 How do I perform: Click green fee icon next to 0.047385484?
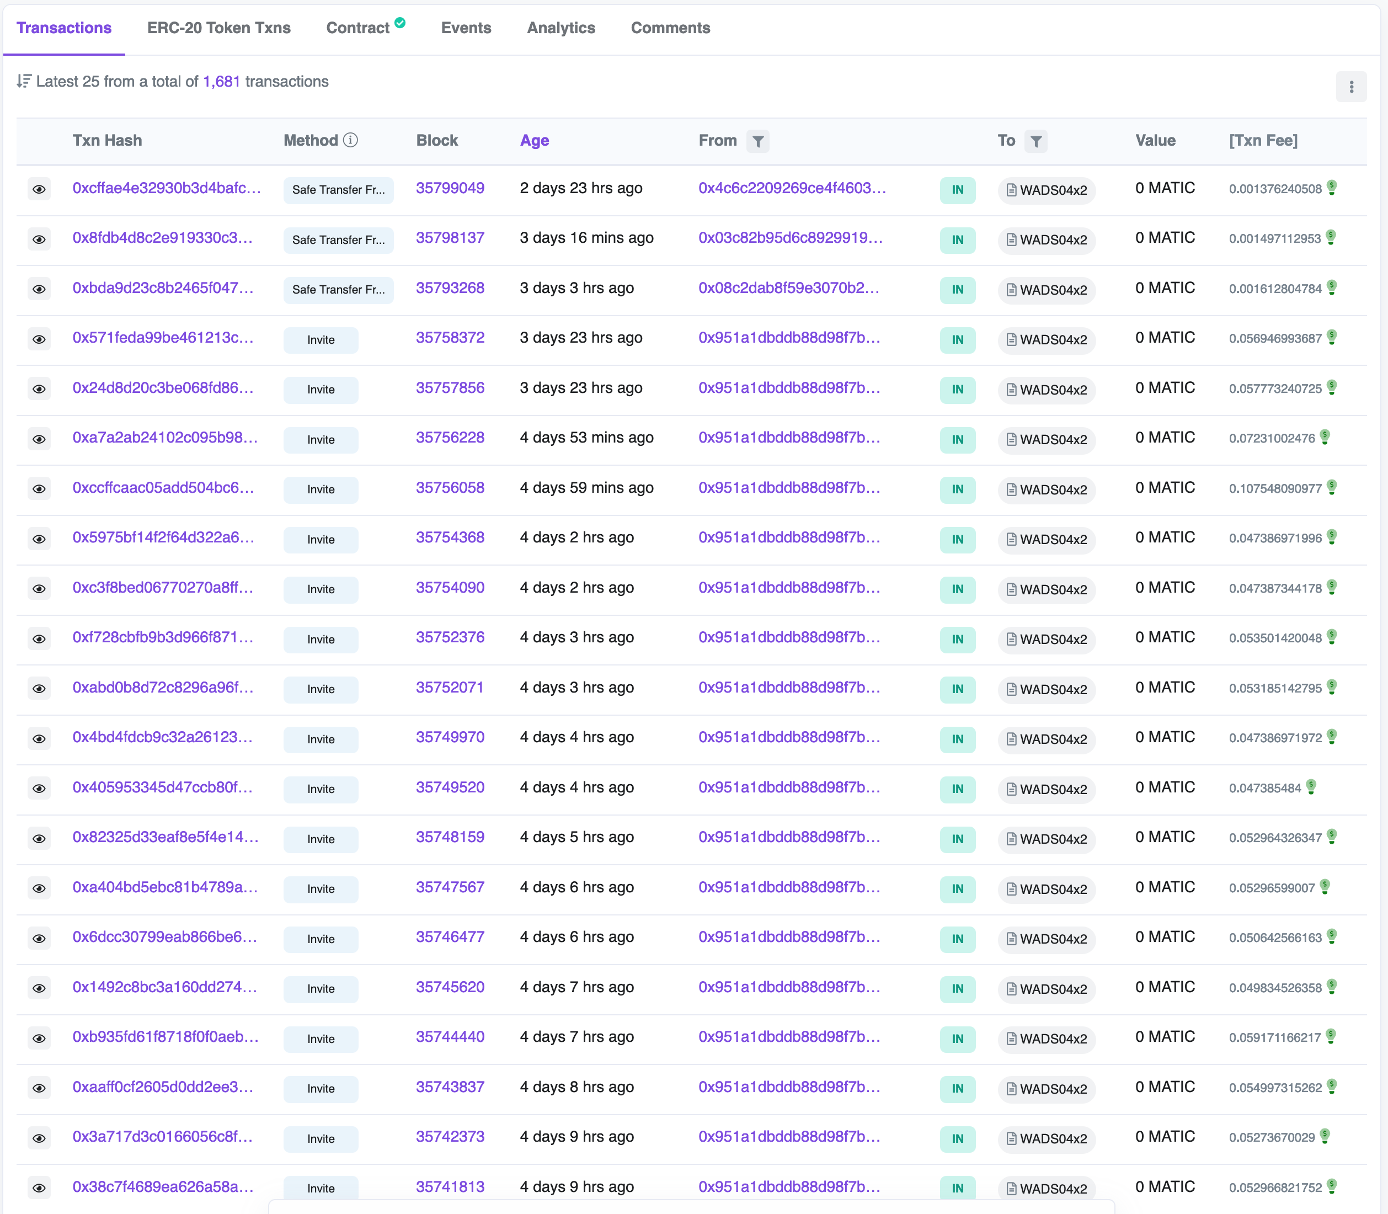click(x=1311, y=786)
